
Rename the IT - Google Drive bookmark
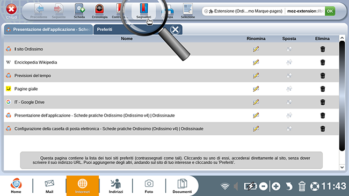(256, 102)
